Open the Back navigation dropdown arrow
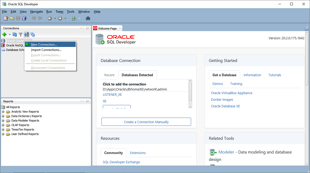Viewport: 310px width, 173px height. click(x=55, y=18)
